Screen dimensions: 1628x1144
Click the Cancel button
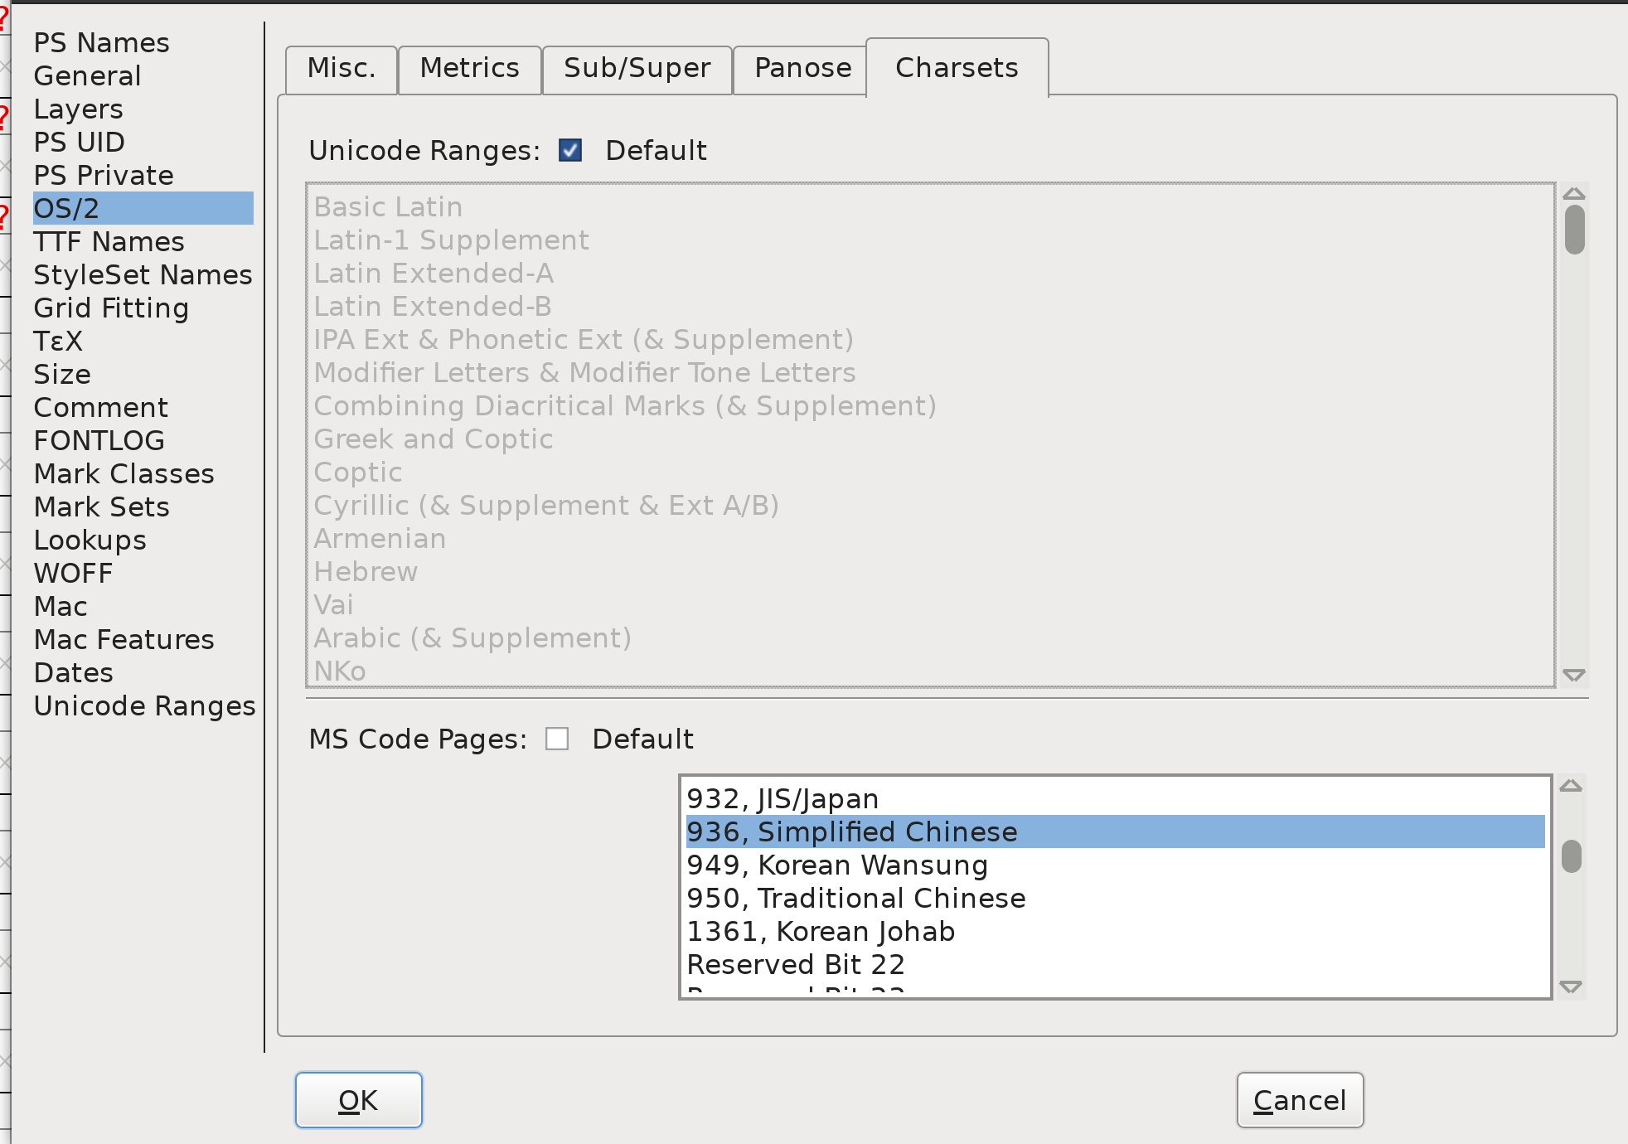(x=1299, y=1100)
